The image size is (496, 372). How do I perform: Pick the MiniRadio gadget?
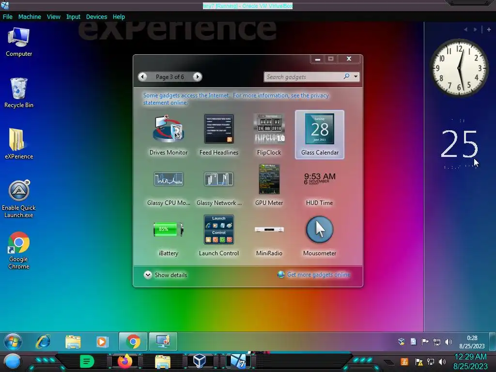pos(269,236)
